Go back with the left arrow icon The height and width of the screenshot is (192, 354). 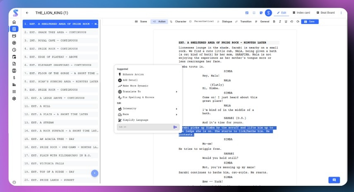pos(27,13)
